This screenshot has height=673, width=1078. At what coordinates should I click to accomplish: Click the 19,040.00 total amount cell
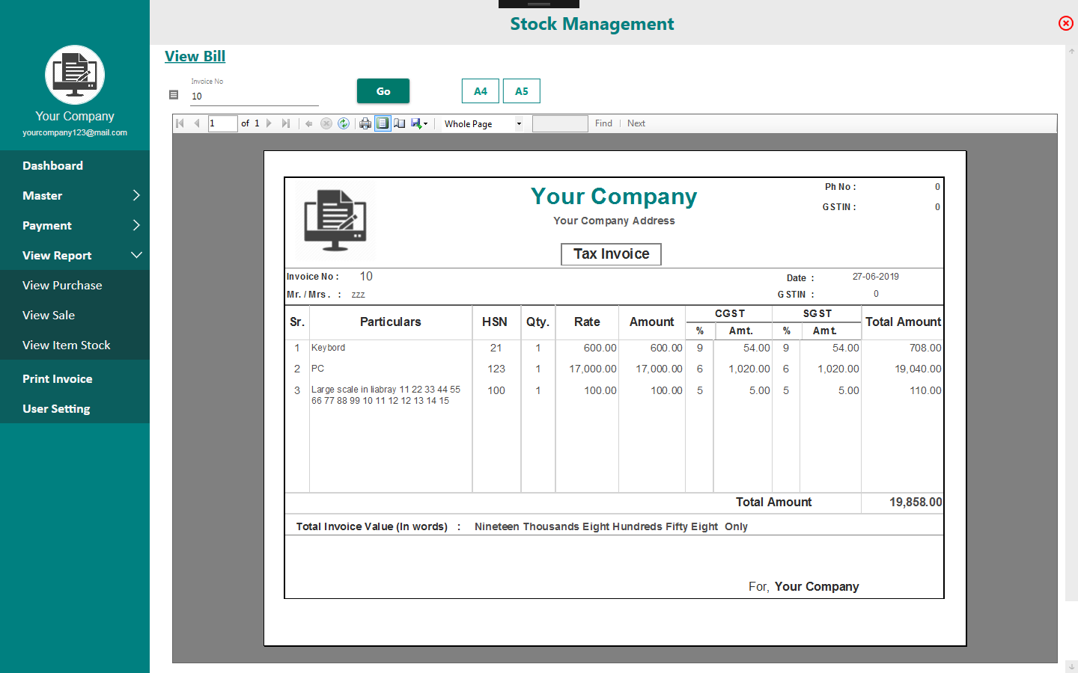(918, 369)
